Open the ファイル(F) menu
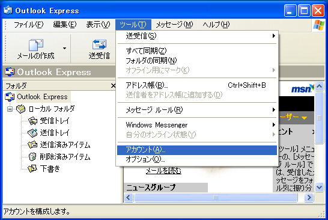This screenshot has width=328, height=220. [x=28, y=25]
